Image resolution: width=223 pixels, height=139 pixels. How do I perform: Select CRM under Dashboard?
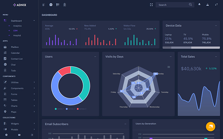point(15,31)
